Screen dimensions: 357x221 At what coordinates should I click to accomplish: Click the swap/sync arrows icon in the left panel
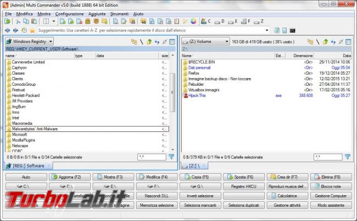coord(157,42)
